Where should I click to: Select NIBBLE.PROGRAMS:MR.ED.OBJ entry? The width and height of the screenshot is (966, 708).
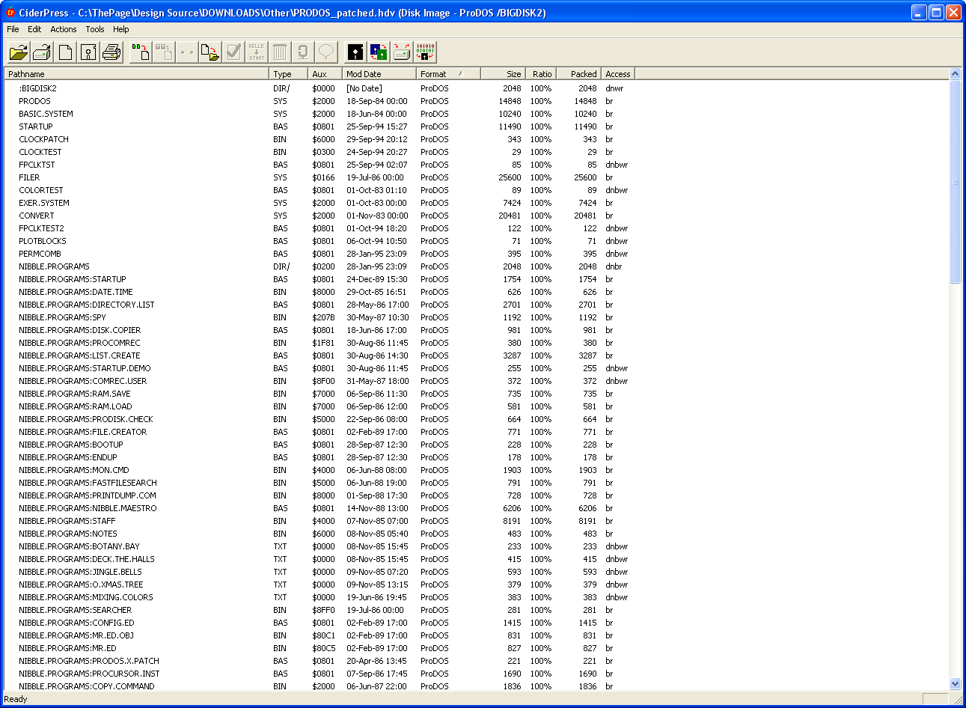pos(320,635)
